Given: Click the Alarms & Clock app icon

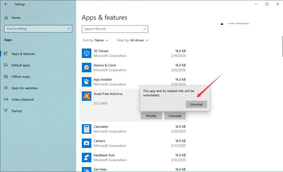Looking at the screenshot, I should (x=87, y=68).
